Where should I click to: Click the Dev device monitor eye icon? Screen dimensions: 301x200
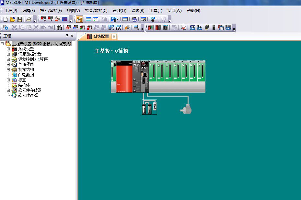[x=153, y=19]
